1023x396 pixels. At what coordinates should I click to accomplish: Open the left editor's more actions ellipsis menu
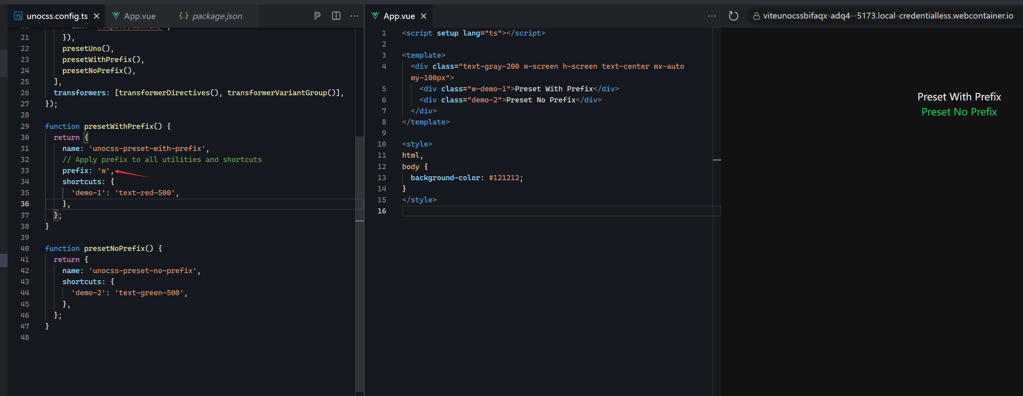coord(354,16)
